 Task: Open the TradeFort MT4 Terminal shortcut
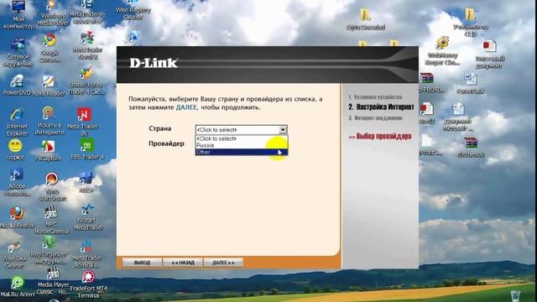[88, 284]
